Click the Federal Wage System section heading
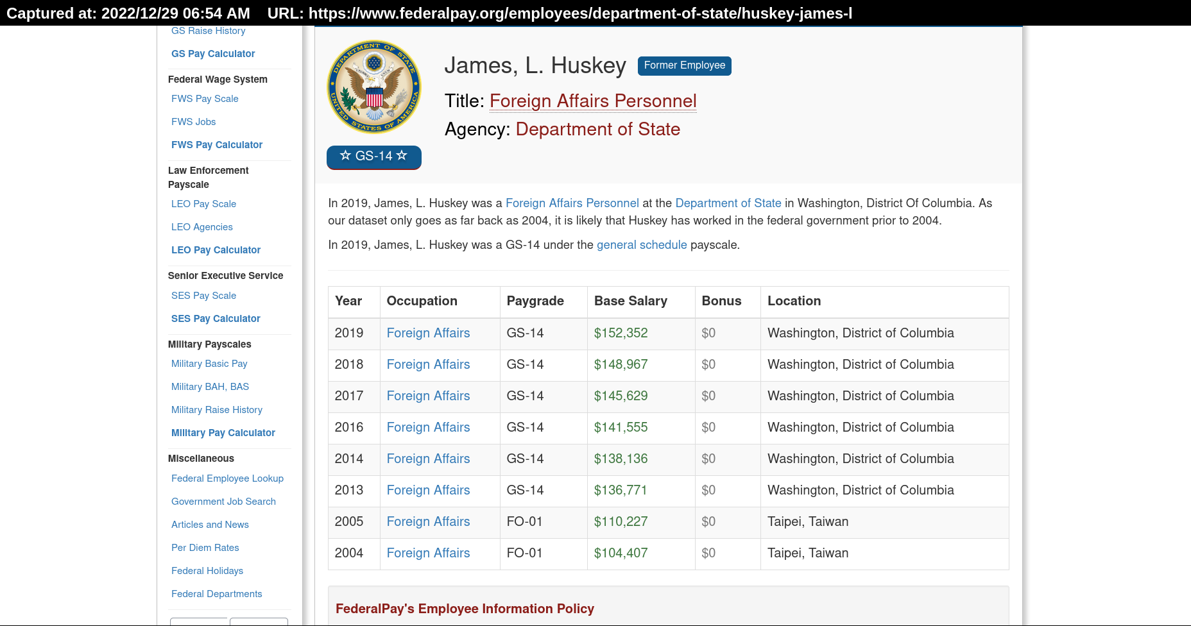The width and height of the screenshot is (1191, 626). click(x=218, y=80)
